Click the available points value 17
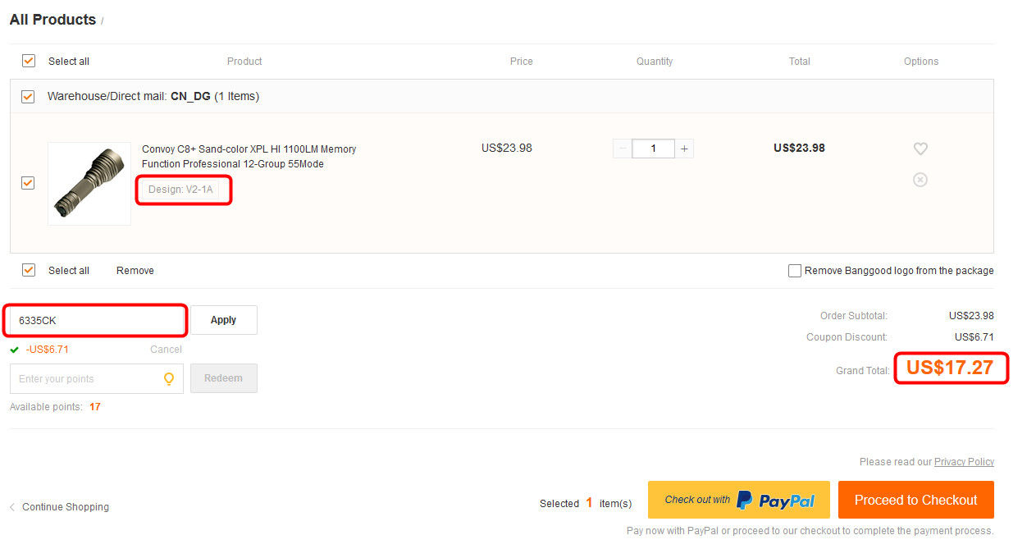The height and width of the screenshot is (558, 1036). click(x=95, y=407)
